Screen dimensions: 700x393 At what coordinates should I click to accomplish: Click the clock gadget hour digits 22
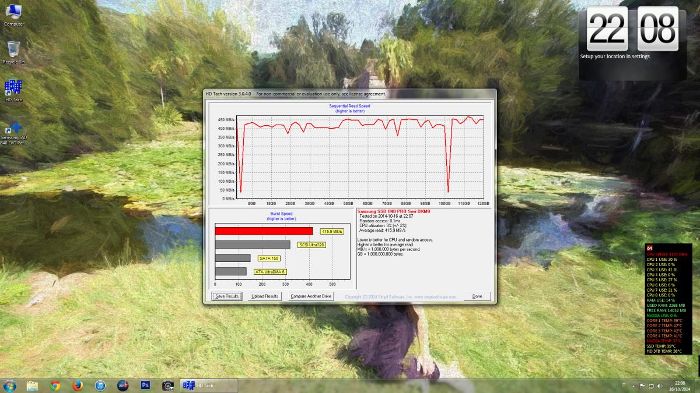607,29
